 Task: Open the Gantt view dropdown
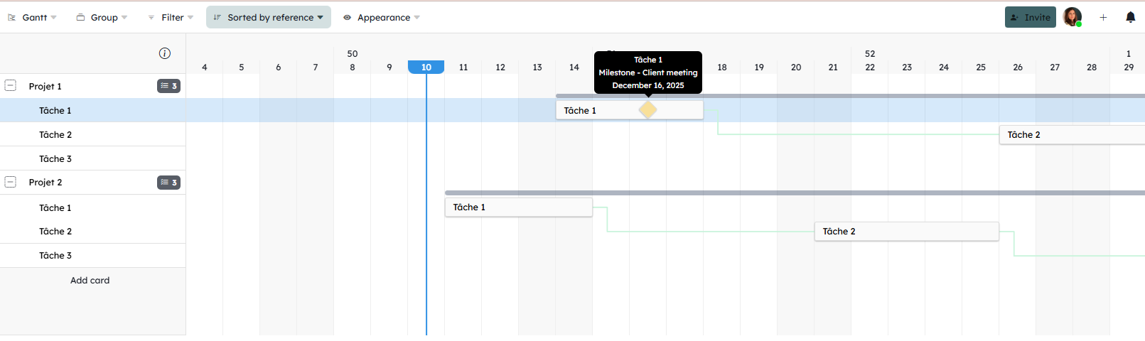pyautogui.click(x=33, y=17)
